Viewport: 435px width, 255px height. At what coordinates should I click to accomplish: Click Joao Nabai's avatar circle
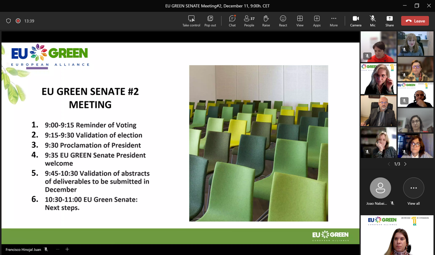pyautogui.click(x=380, y=188)
